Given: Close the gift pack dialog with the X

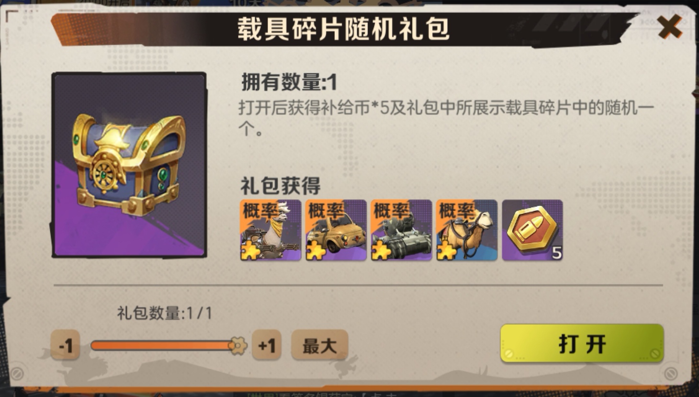Looking at the screenshot, I should [x=669, y=26].
